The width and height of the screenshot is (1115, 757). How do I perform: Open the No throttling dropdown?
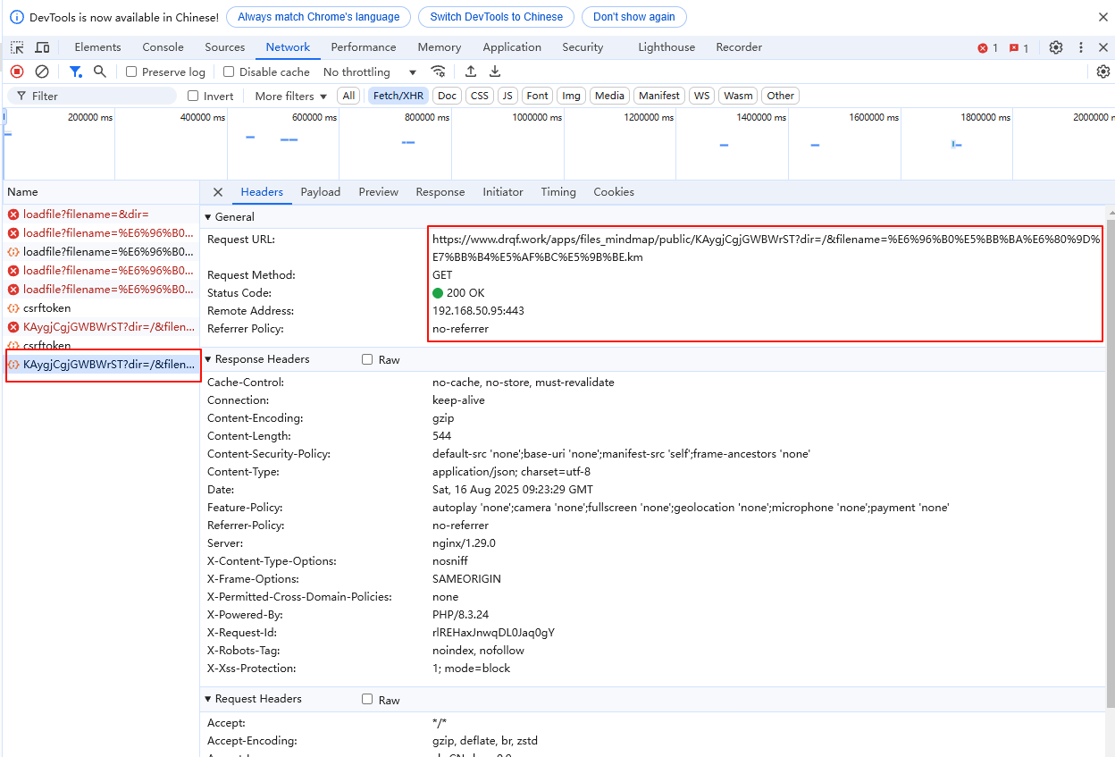(x=370, y=71)
